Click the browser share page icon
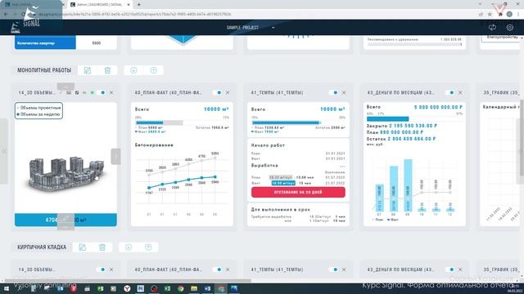The image size is (524, 294). [481, 15]
